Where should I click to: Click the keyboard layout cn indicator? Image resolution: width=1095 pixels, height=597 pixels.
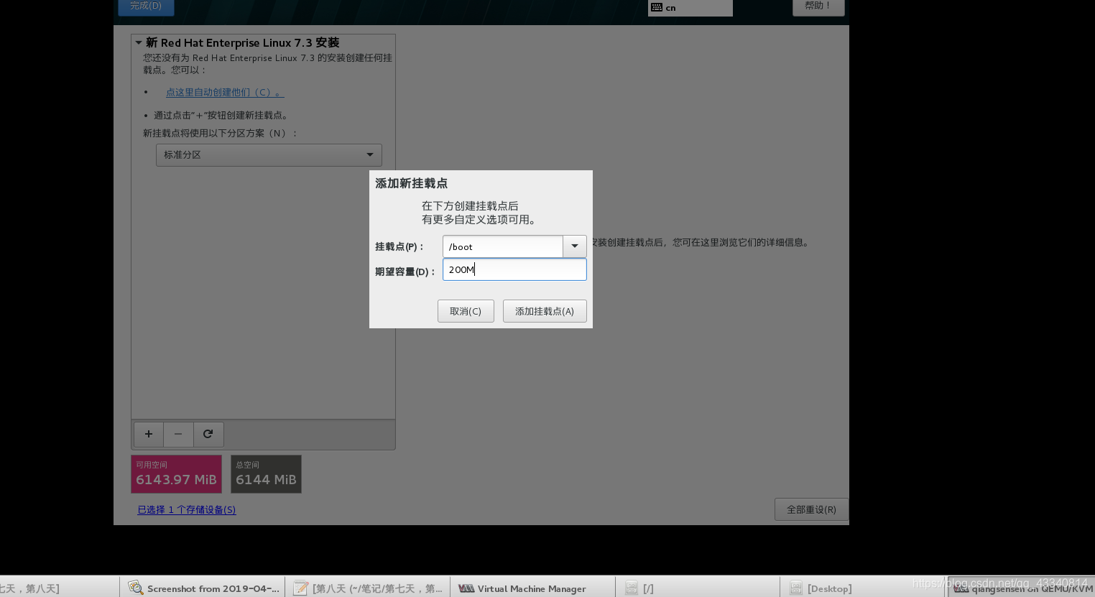(x=690, y=8)
